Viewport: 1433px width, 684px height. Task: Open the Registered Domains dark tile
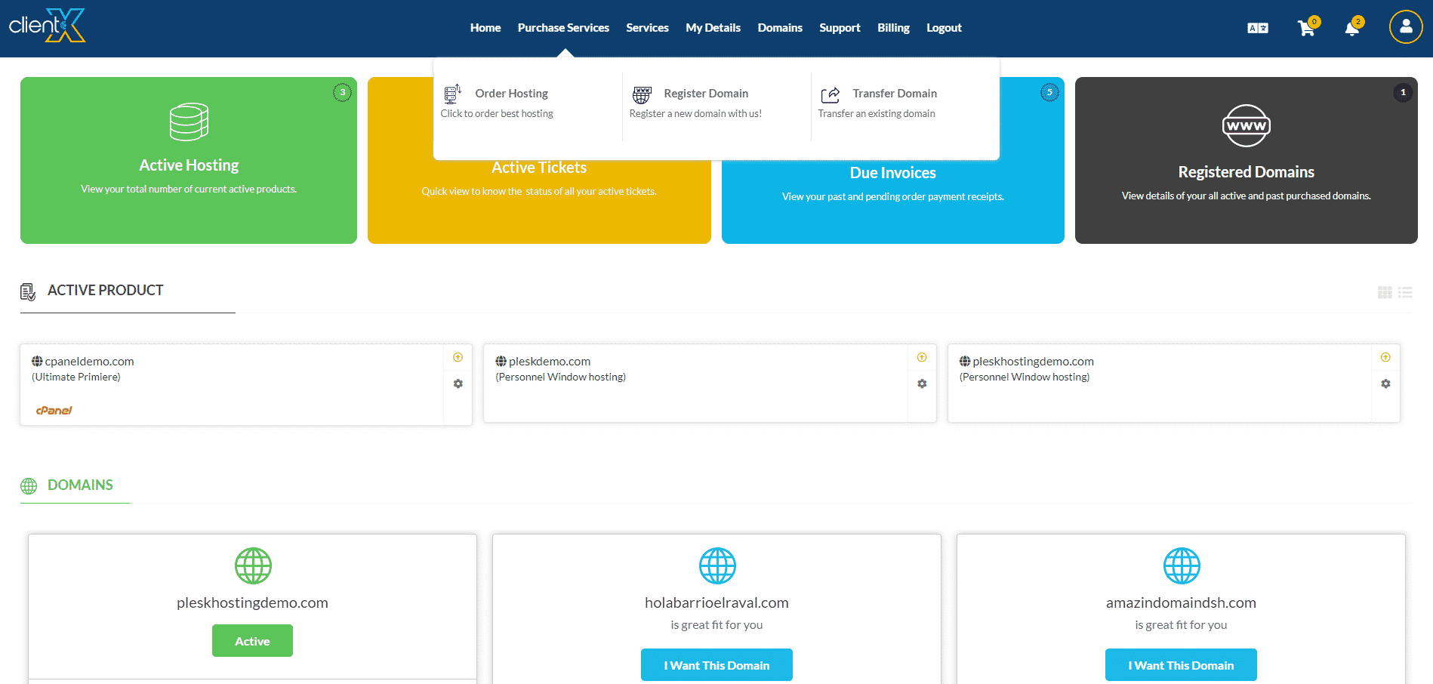pos(1246,160)
